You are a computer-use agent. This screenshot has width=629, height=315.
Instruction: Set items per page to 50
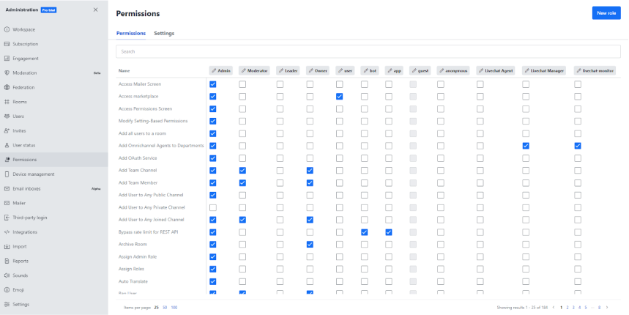165,307
